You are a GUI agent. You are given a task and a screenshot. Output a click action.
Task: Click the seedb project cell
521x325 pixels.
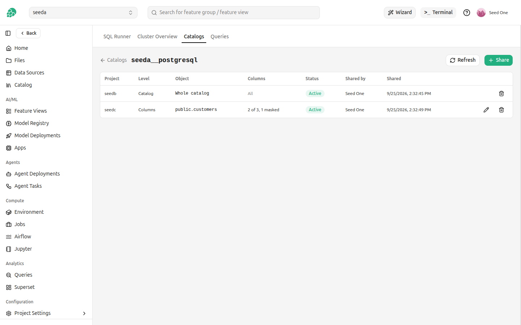(x=110, y=94)
